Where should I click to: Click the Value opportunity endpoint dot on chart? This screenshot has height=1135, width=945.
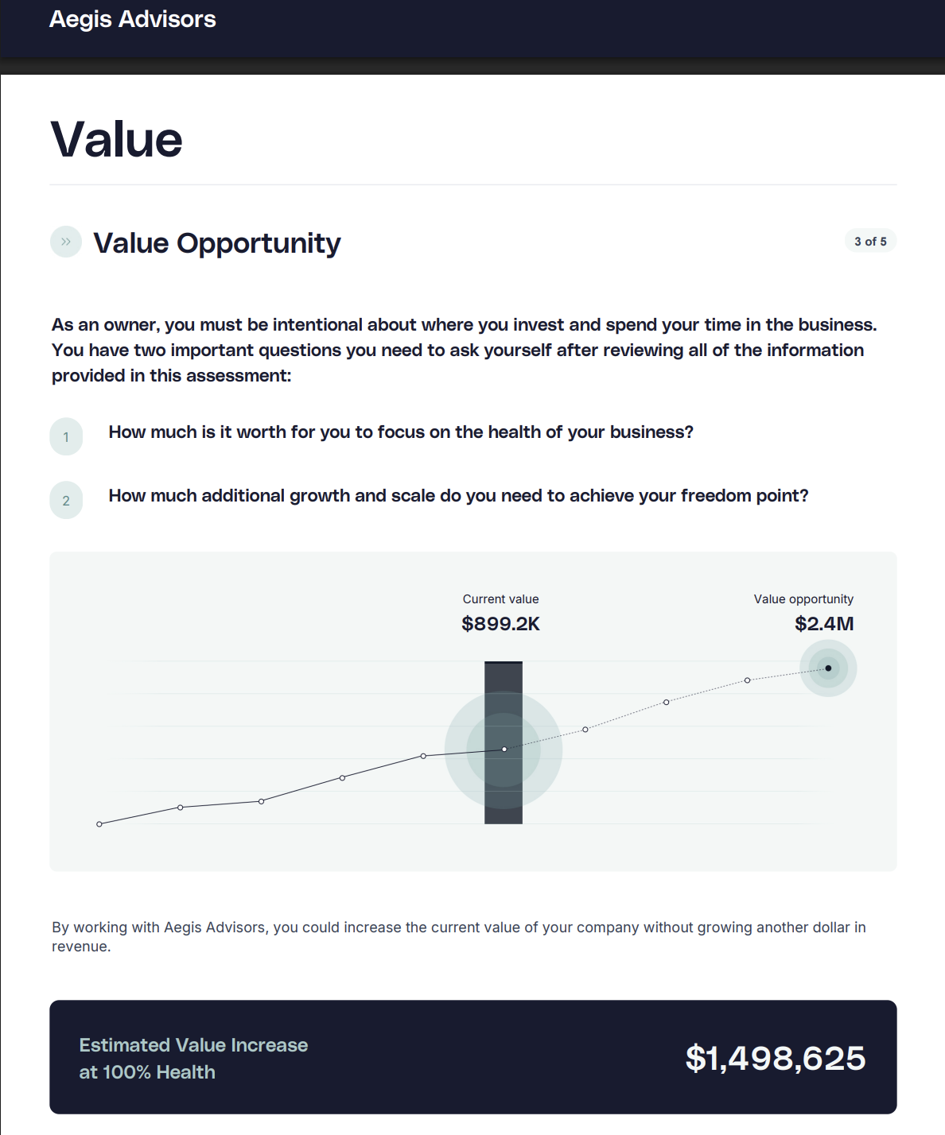click(x=828, y=668)
